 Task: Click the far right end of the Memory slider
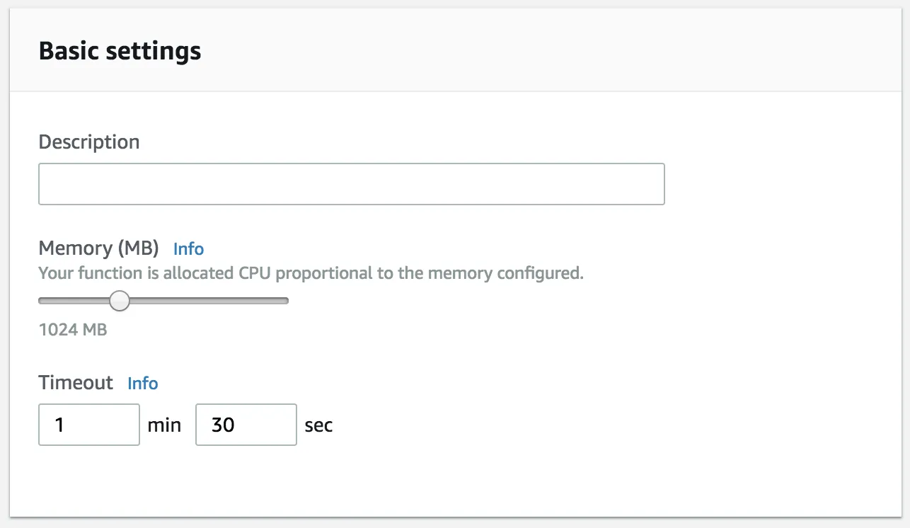pos(286,301)
